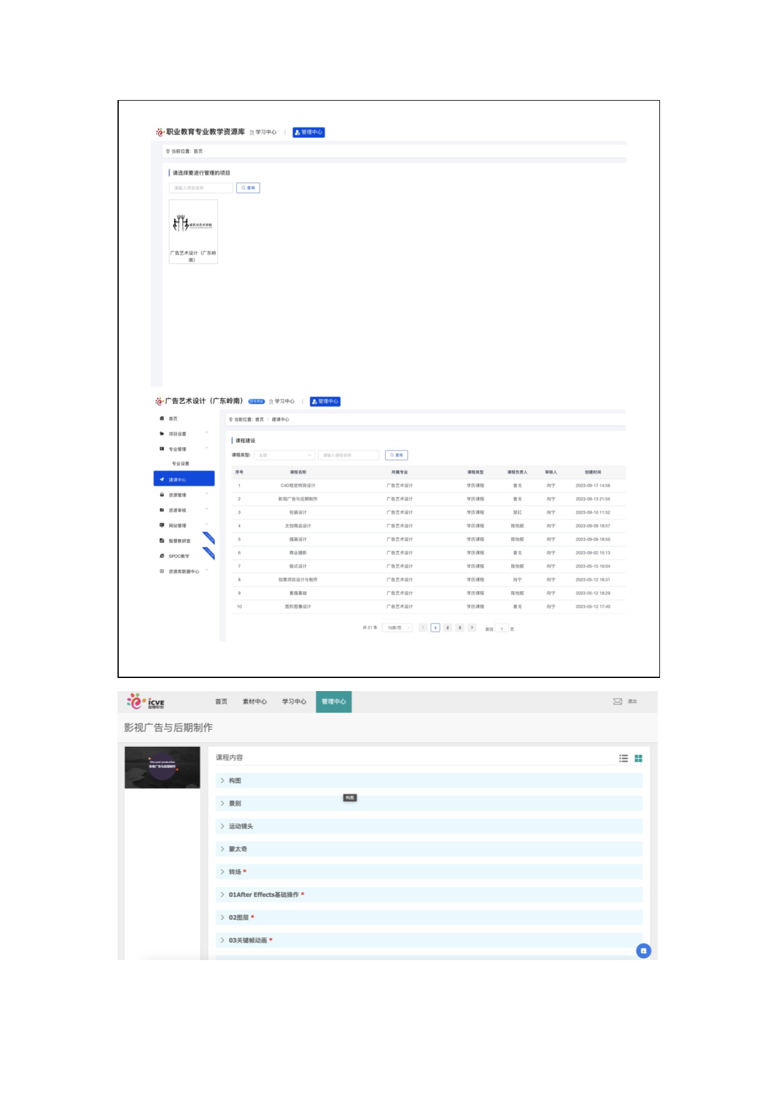
Task: Click the 首页 home icon in sidebar
Action: 162,418
